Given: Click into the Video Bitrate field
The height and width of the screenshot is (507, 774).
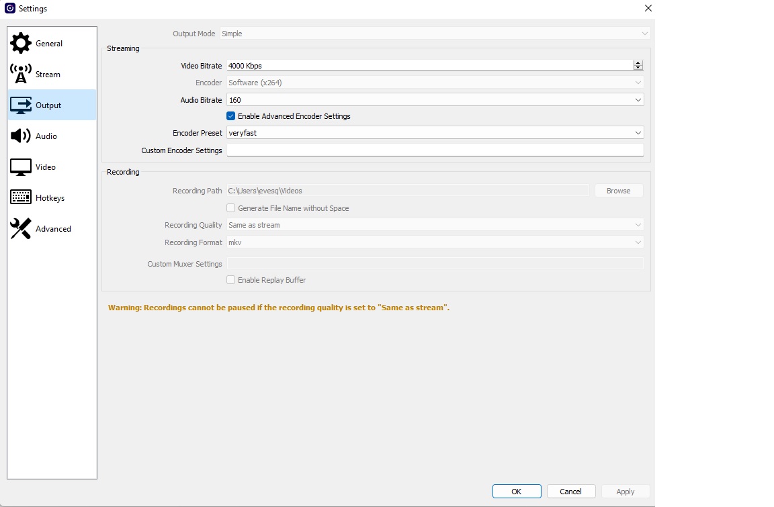Looking at the screenshot, I should pos(429,66).
